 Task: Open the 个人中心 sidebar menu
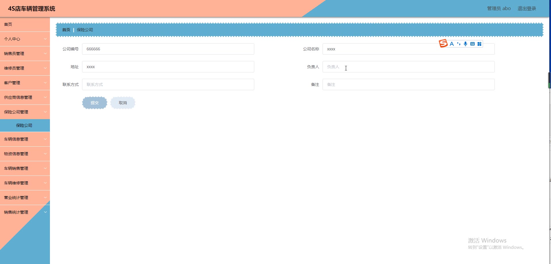pos(25,39)
